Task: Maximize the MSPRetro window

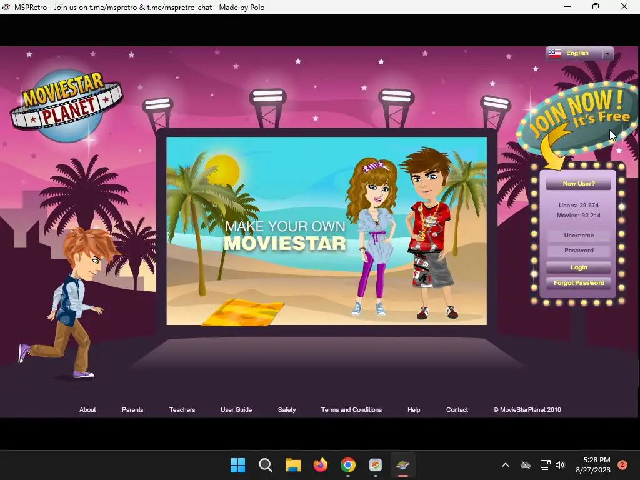Action: [596, 6]
